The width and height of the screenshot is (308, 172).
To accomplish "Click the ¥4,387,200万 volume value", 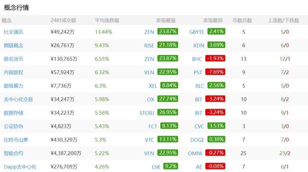I will pyautogui.click(x=66, y=153).
